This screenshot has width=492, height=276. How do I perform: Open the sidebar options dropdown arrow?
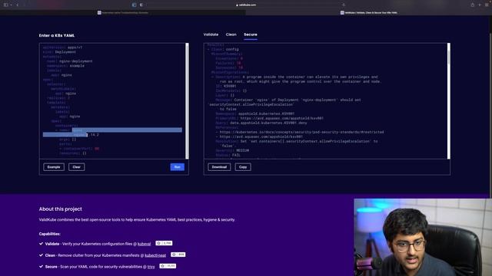point(11,5)
